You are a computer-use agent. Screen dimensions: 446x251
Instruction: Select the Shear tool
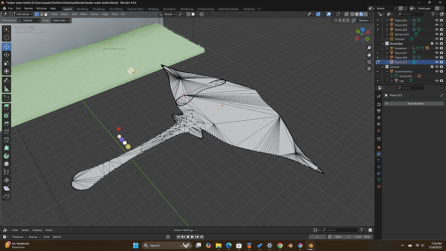click(x=6, y=188)
